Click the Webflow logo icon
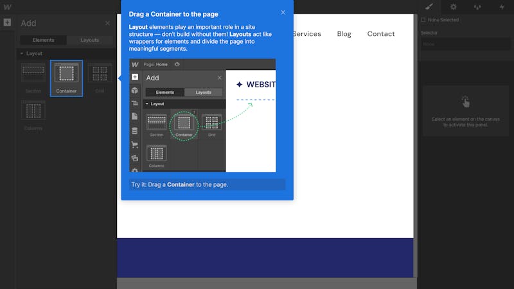Screen dimensions: 514x289 (x=7, y=7)
